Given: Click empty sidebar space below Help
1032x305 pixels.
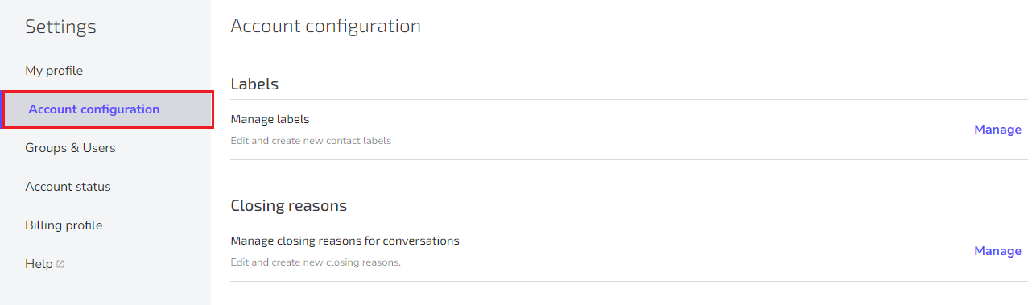Looking at the screenshot, I should [x=105, y=290].
